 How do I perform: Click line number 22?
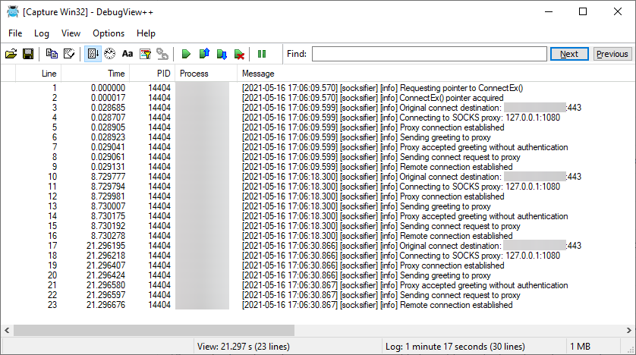tap(52, 295)
